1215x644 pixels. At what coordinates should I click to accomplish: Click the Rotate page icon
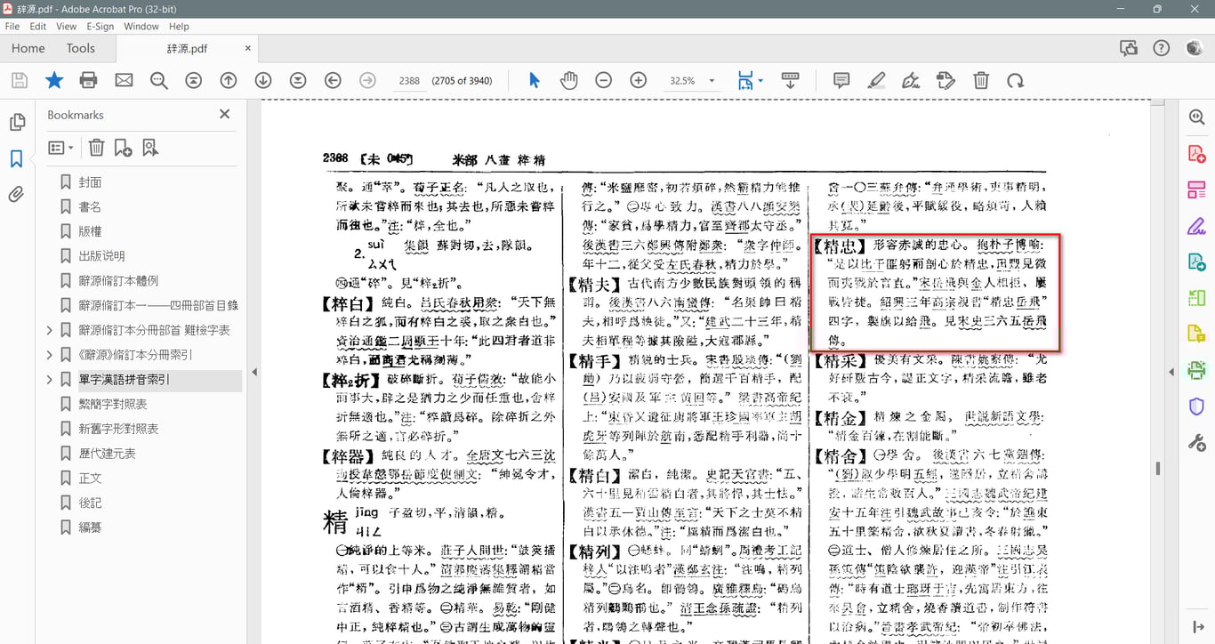pyautogui.click(x=1015, y=81)
